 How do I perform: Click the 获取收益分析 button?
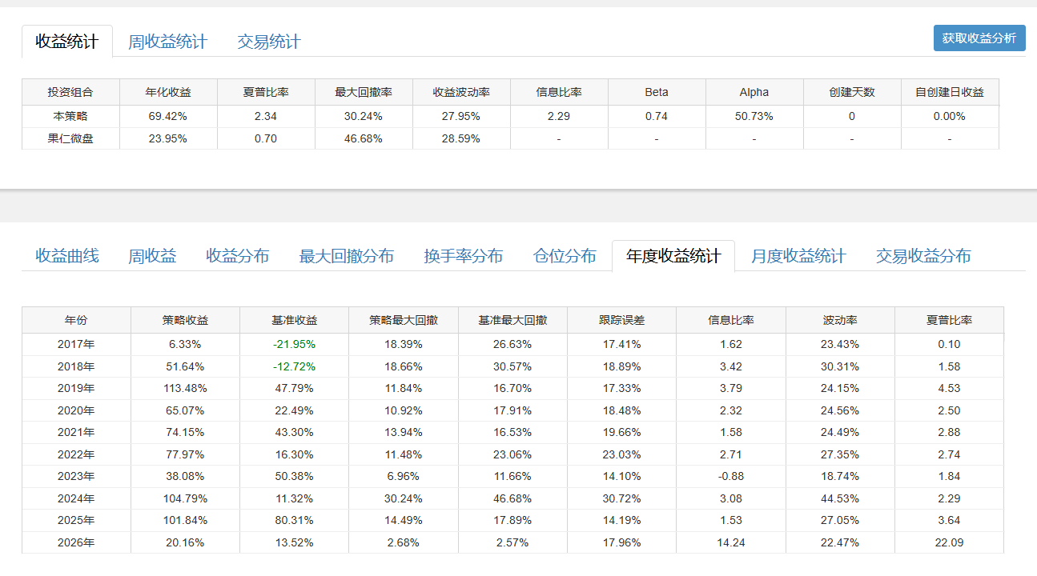click(x=979, y=38)
